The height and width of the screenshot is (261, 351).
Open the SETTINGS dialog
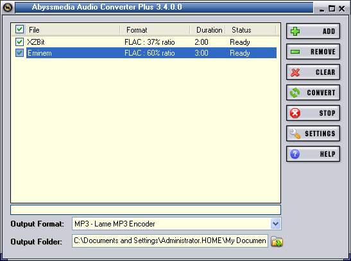coord(313,134)
